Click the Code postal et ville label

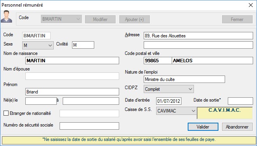pos(142,53)
